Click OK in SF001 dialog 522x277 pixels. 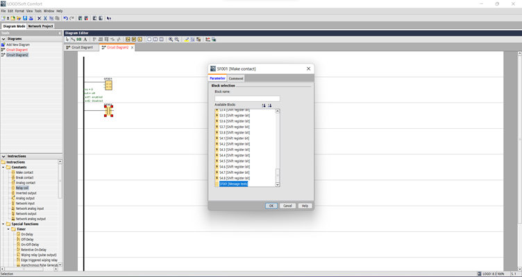pyautogui.click(x=271, y=206)
